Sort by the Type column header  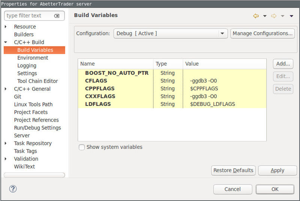168,64
